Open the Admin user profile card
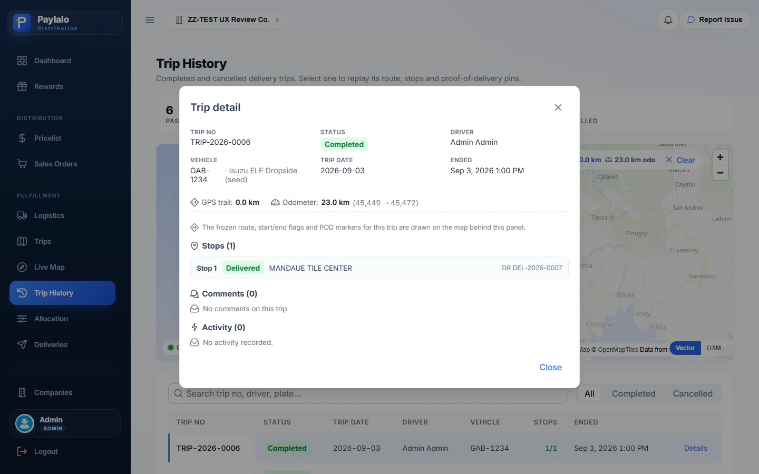The width and height of the screenshot is (759, 474). pyautogui.click(x=65, y=423)
